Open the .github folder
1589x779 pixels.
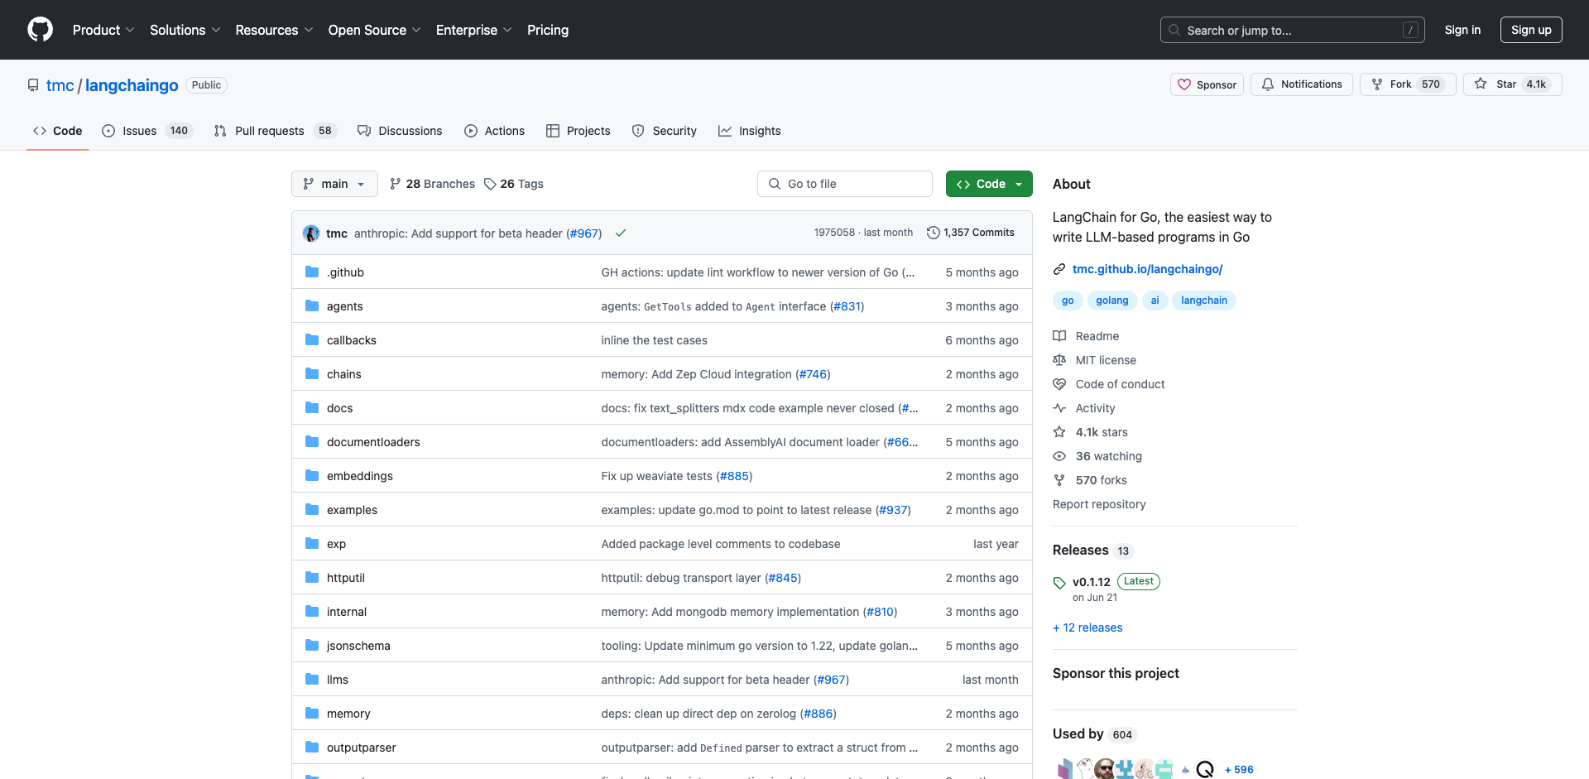pyautogui.click(x=345, y=272)
